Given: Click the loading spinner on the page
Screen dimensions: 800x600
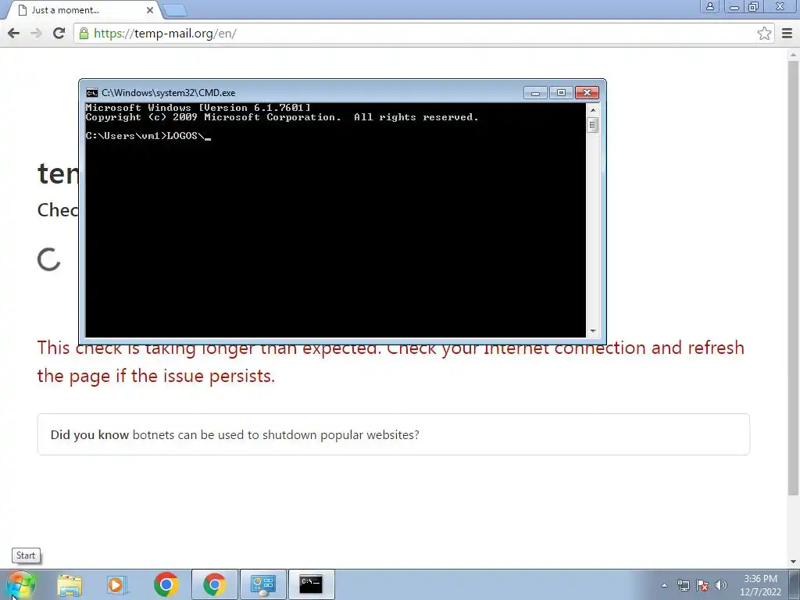Looking at the screenshot, I should (x=49, y=259).
